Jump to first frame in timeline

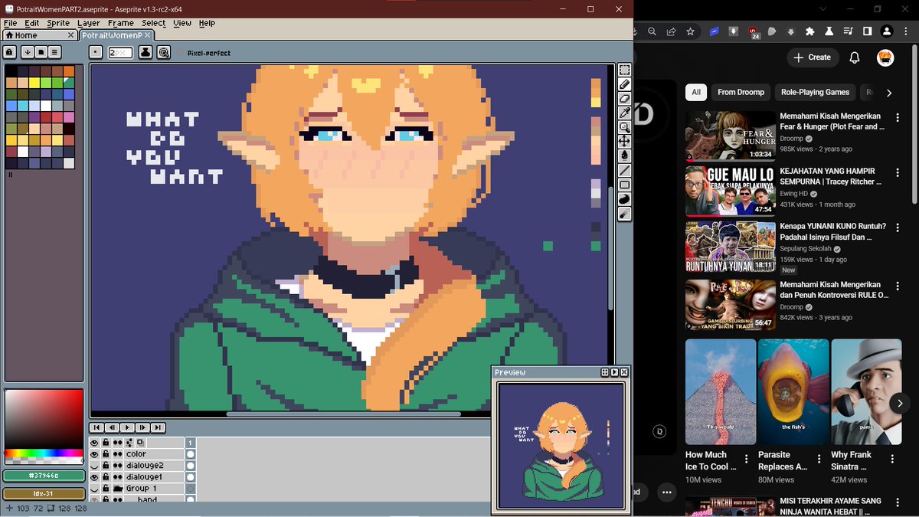click(x=96, y=427)
